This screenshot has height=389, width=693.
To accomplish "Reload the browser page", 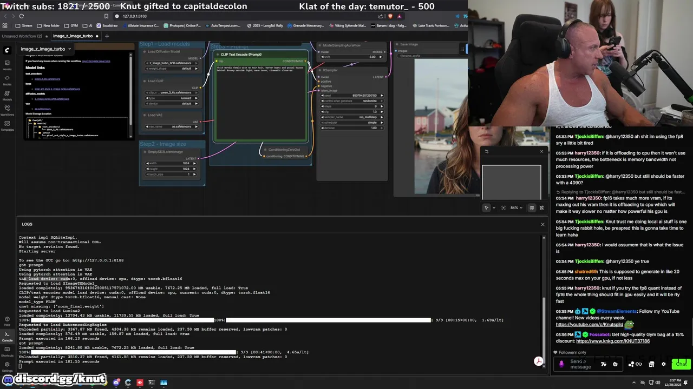I will (22, 16).
